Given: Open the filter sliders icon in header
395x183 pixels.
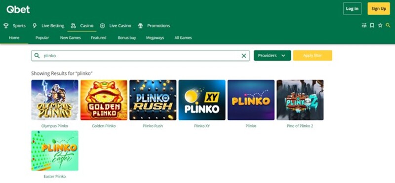Looking at the screenshot, I should pos(364,25).
